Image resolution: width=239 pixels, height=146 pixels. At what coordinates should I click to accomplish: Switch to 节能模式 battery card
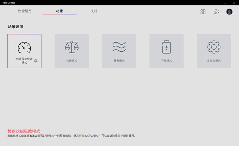(x=167, y=51)
